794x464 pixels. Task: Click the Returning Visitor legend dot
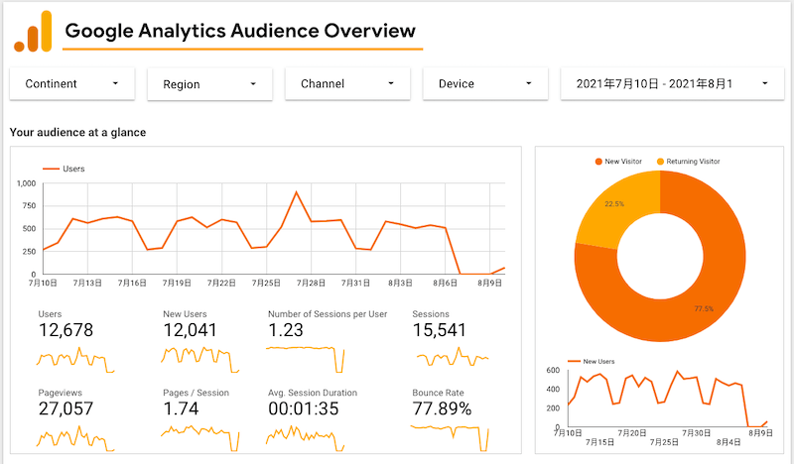660,162
